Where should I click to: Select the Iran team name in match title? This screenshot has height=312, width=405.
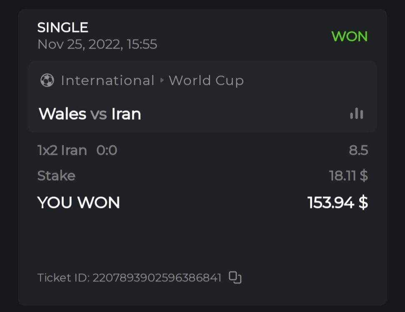pyautogui.click(x=126, y=114)
